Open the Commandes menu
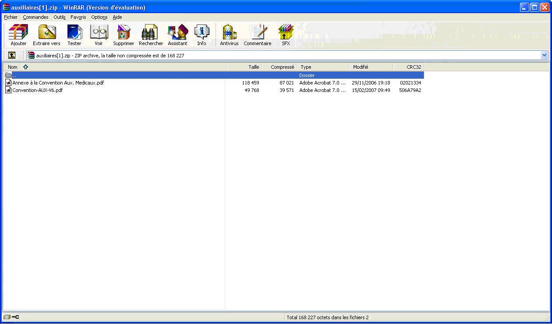Image resolution: width=552 pixels, height=324 pixels. coord(36,17)
